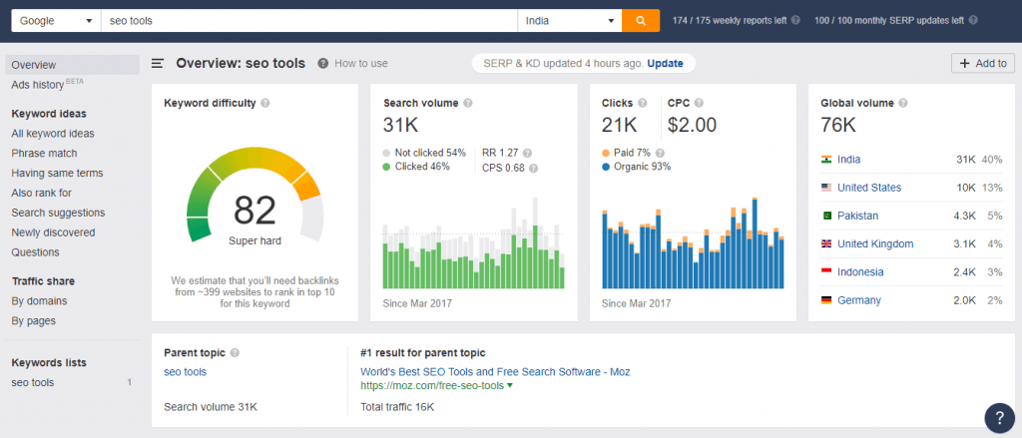Click help icon next to Global volume
The image size is (1022, 438).
pos(903,103)
